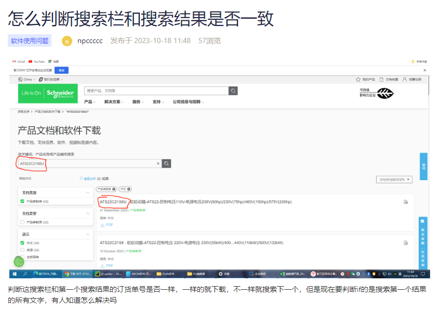441x310 pixels.
Task: Click the 软件使用问题 category tag
Action: coord(30,41)
